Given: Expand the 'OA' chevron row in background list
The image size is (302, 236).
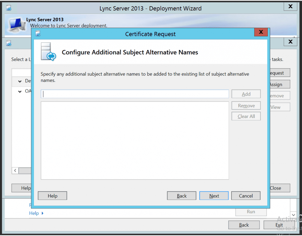Looking at the screenshot, I should (20, 91).
